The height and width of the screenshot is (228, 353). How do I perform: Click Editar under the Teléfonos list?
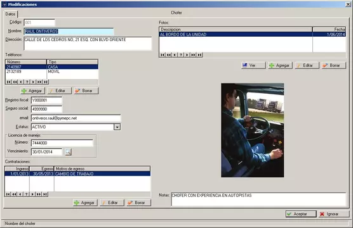59,91
